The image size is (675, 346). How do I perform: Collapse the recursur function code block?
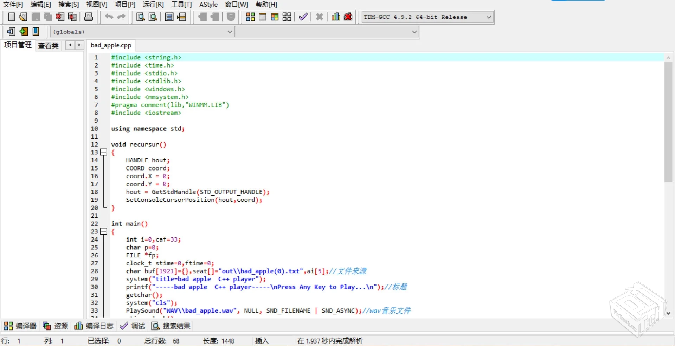point(103,152)
